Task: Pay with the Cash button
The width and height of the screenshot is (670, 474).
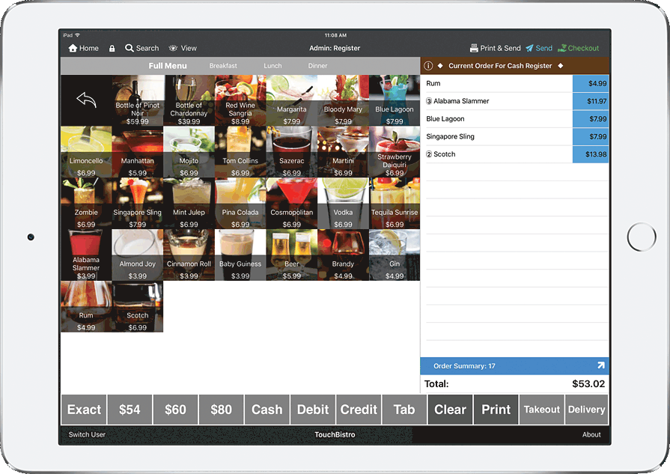Action: coord(267,410)
